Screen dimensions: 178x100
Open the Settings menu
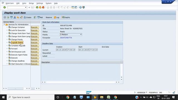(40, 3)
